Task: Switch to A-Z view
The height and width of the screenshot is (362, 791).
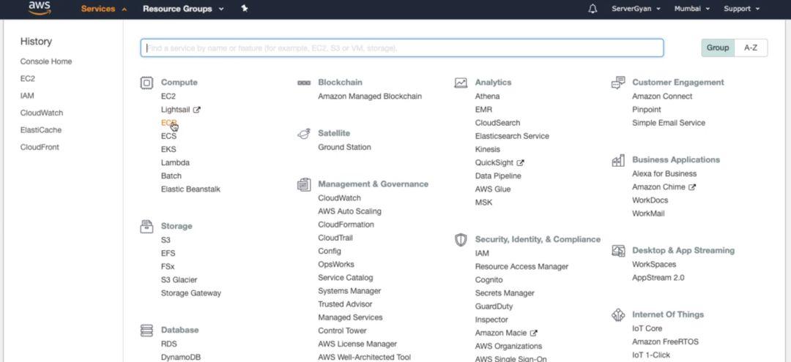Action: coord(751,48)
